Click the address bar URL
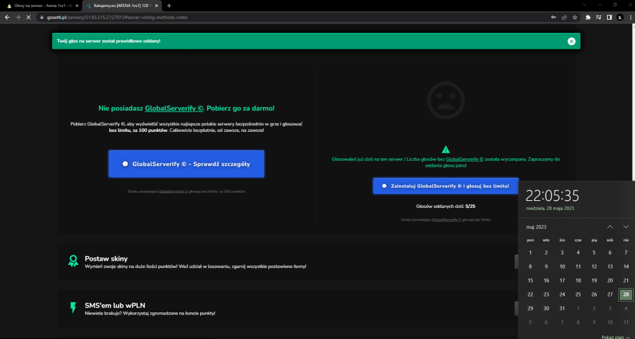Image resolution: width=635 pixels, height=339 pixels. tap(117, 17)
